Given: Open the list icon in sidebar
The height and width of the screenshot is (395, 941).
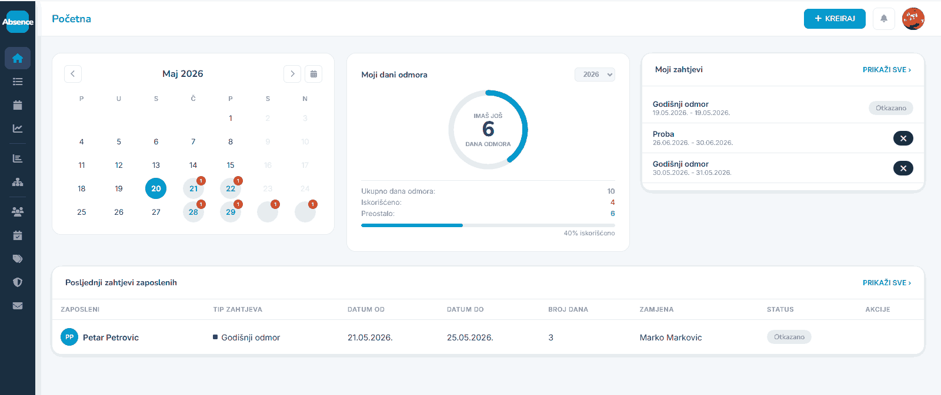Looking at the screenshot, I should [18, 82].
